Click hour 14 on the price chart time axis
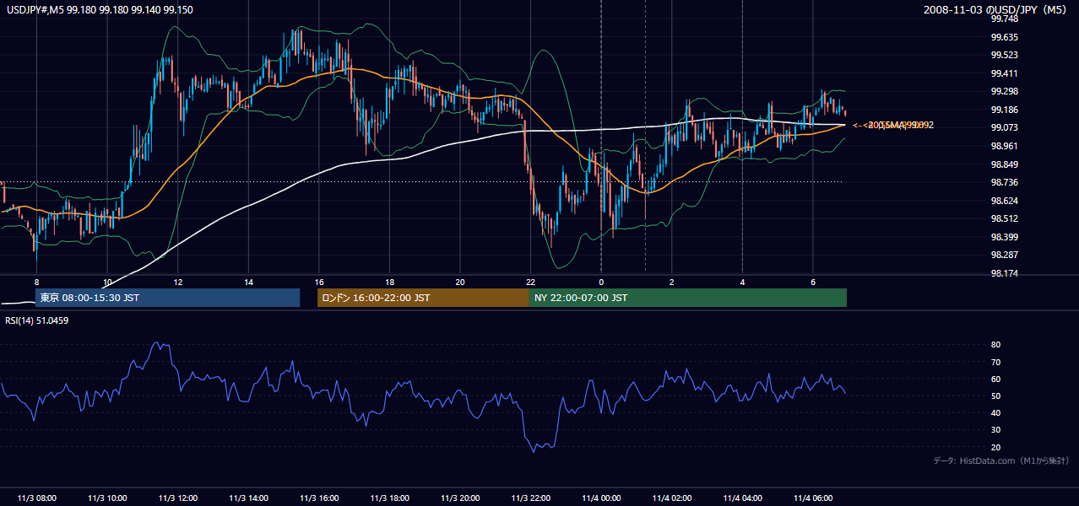This screenshot has height=506, width=1079. pos(248,282)
